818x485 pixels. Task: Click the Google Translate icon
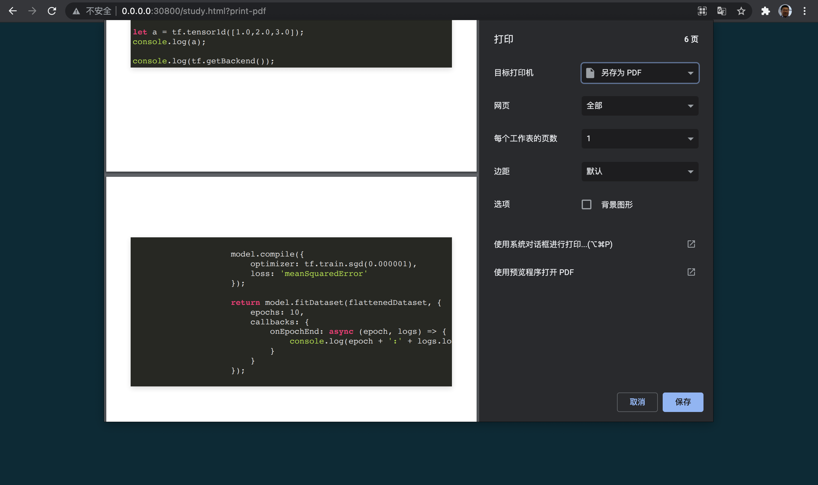pyautogui.click(x=721, y=11)
